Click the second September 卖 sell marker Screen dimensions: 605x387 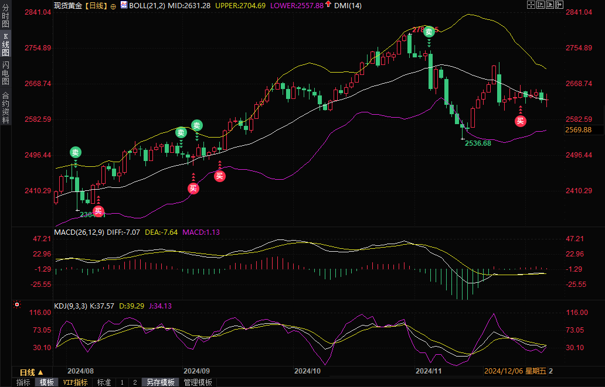click(197, 125)
